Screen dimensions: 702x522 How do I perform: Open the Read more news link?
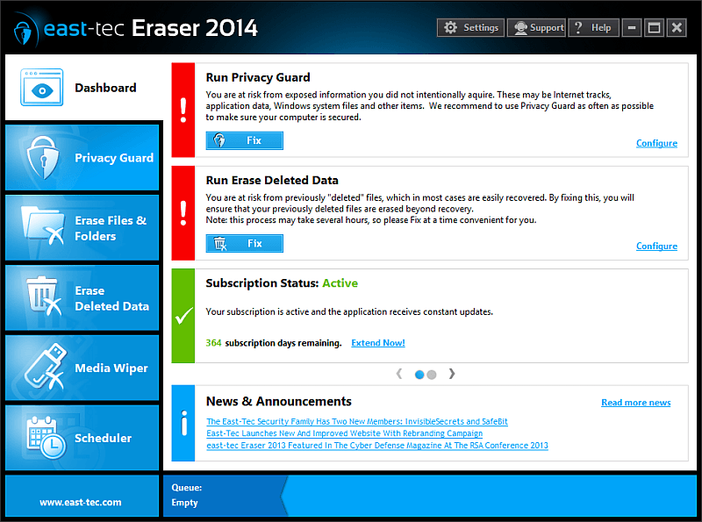635,403
